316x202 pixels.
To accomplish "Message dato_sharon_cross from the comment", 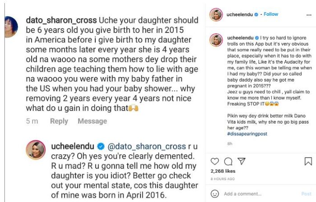I will pyautogui.click(x=92, y=121).
